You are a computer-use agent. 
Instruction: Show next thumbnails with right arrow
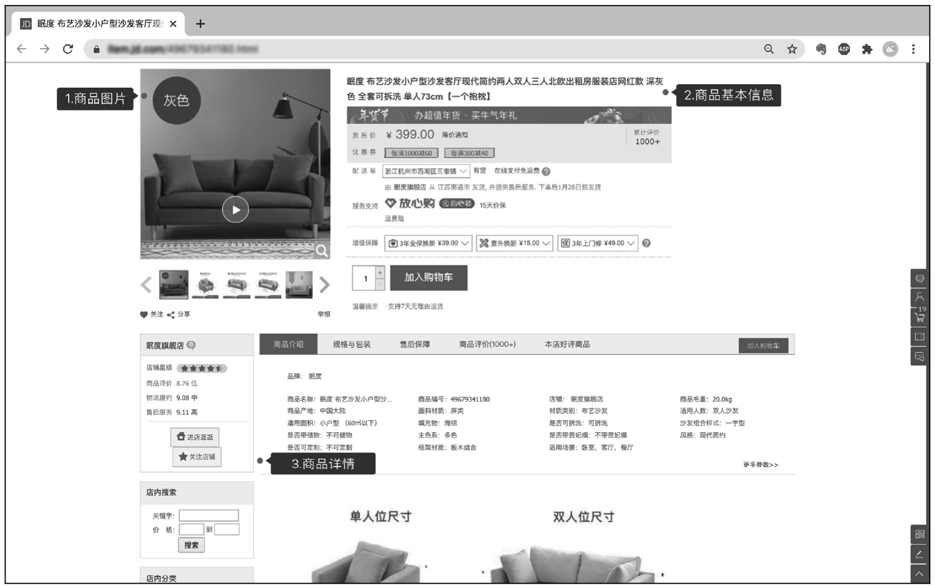(324, 285)
